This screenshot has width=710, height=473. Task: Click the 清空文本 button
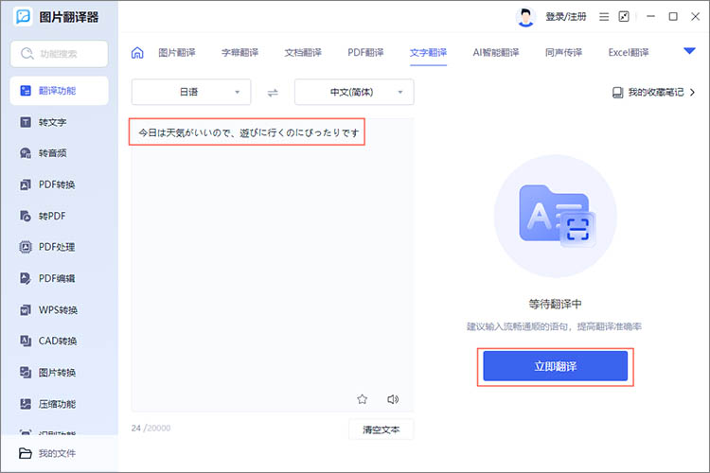382,429
